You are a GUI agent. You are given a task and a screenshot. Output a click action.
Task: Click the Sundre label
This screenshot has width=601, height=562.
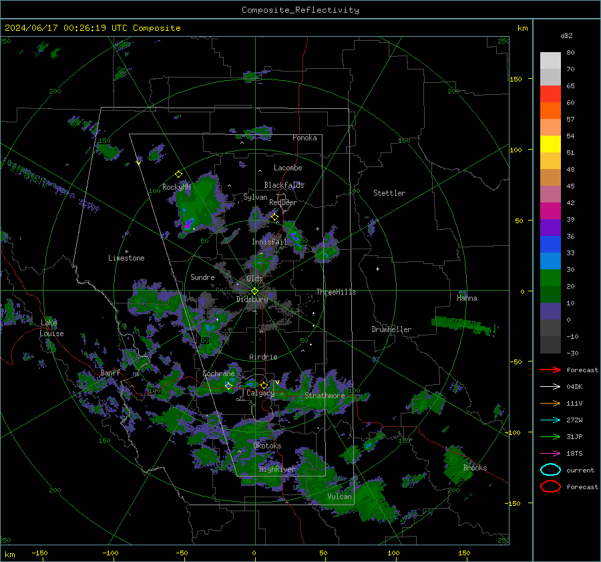[202, 277]
